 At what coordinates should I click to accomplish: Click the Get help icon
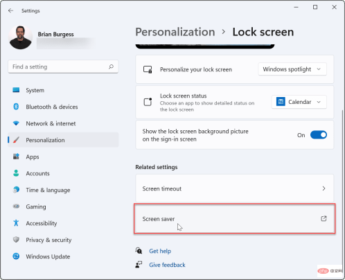pyautogui.click(x=139, y=251)
